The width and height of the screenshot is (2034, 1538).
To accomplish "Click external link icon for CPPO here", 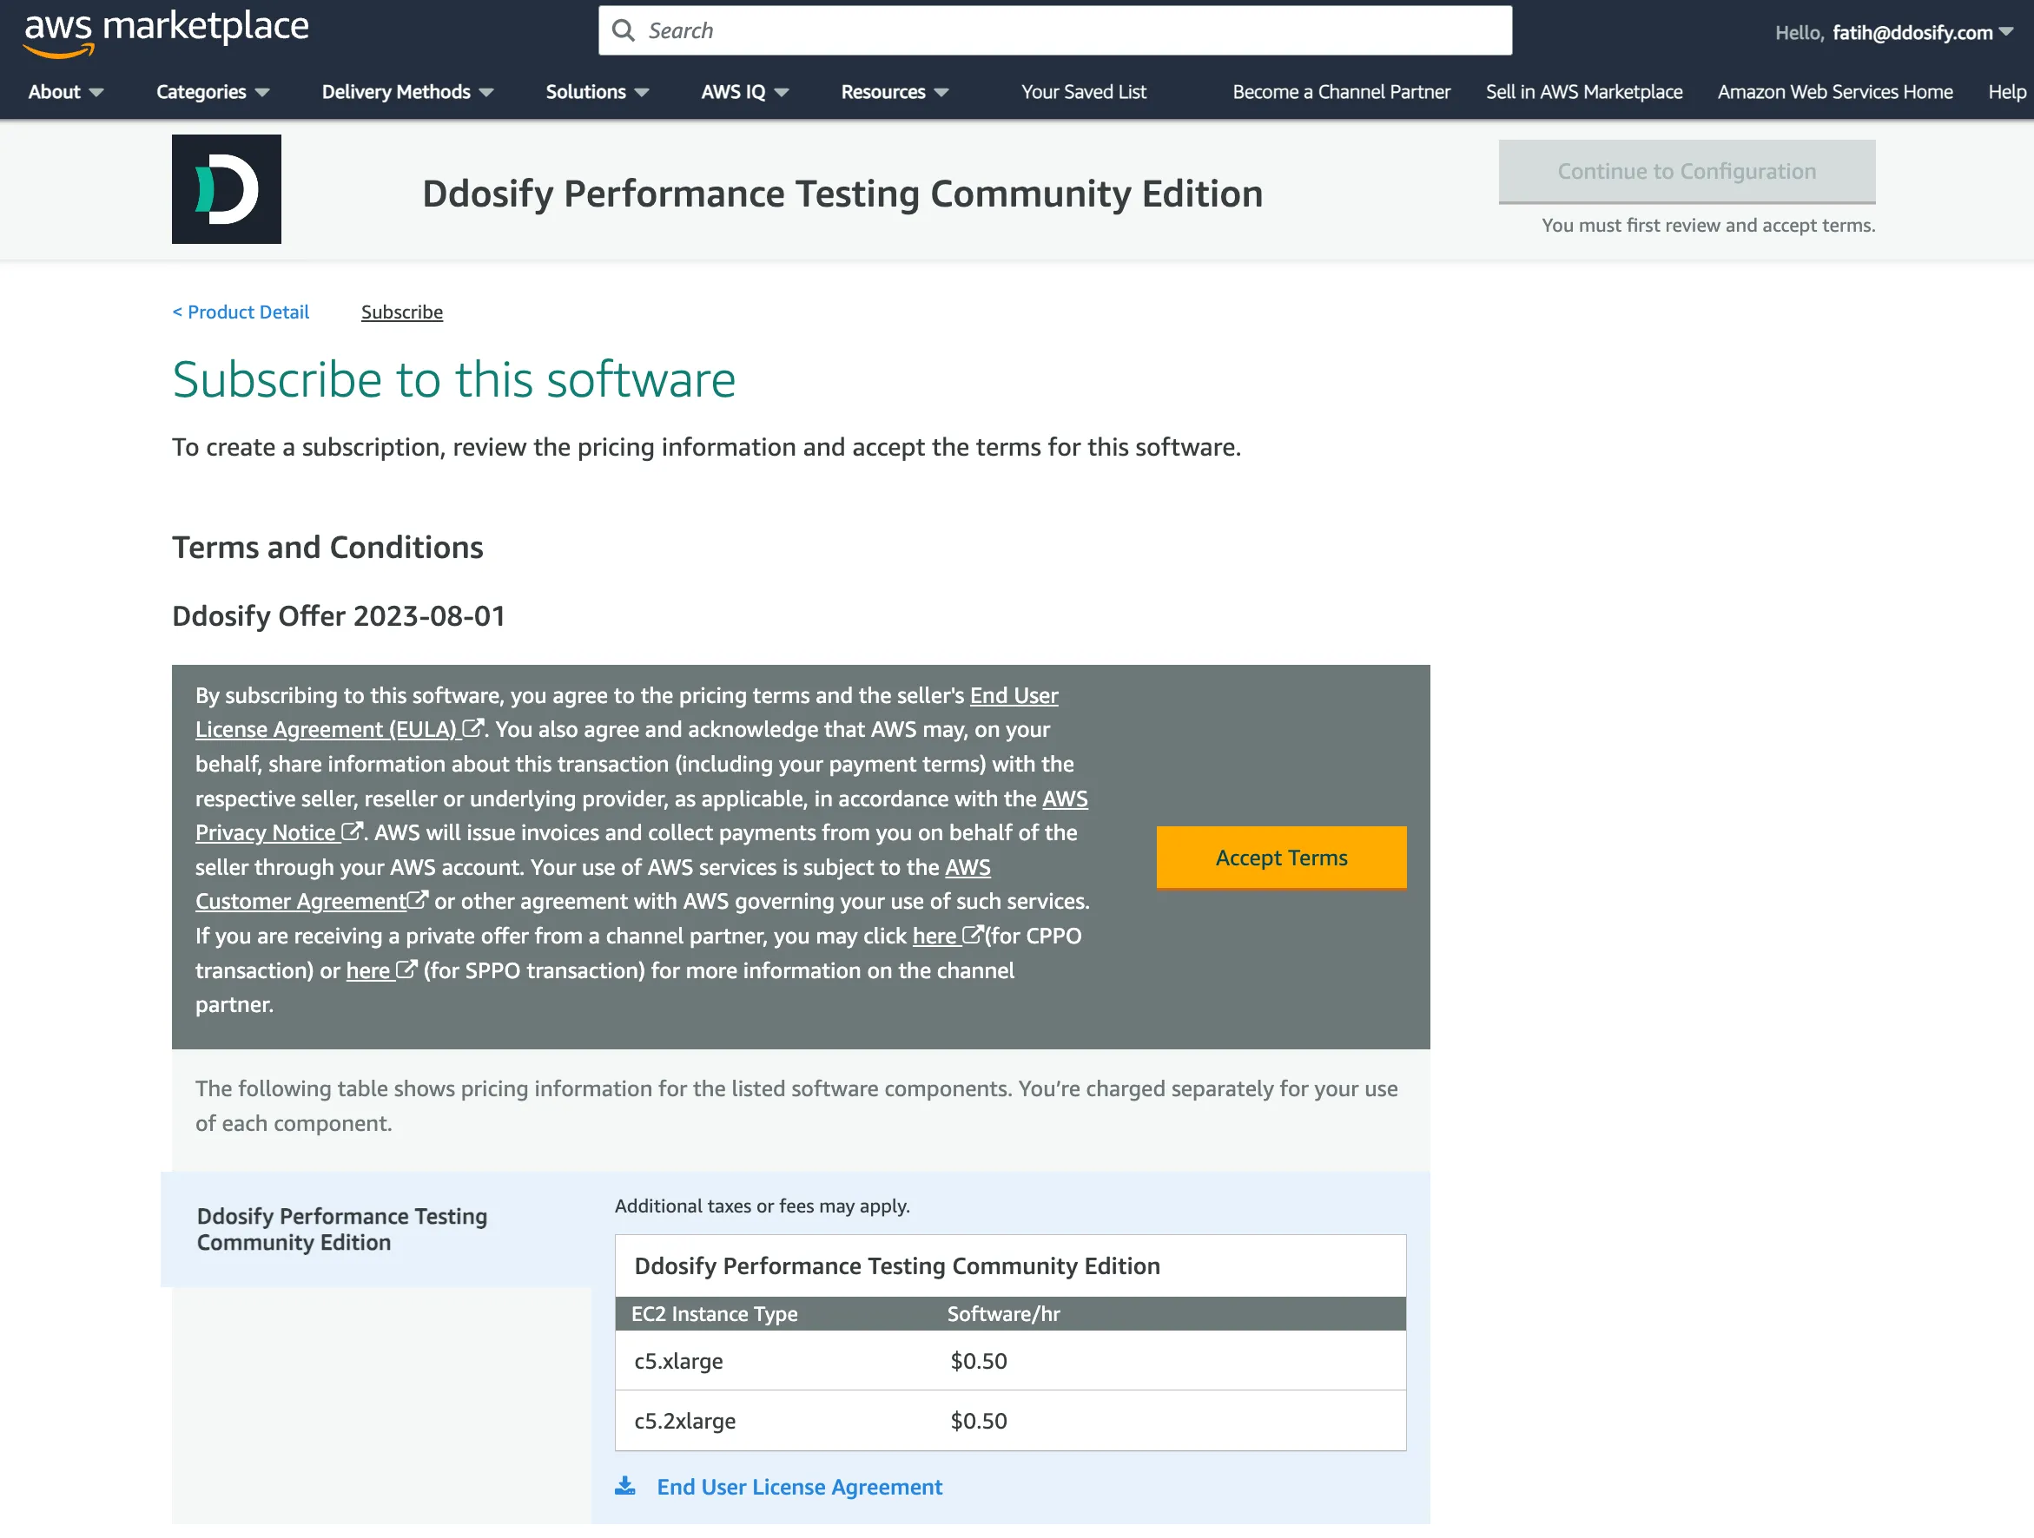I will 972,936.
